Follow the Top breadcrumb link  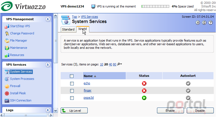[74, 17]
